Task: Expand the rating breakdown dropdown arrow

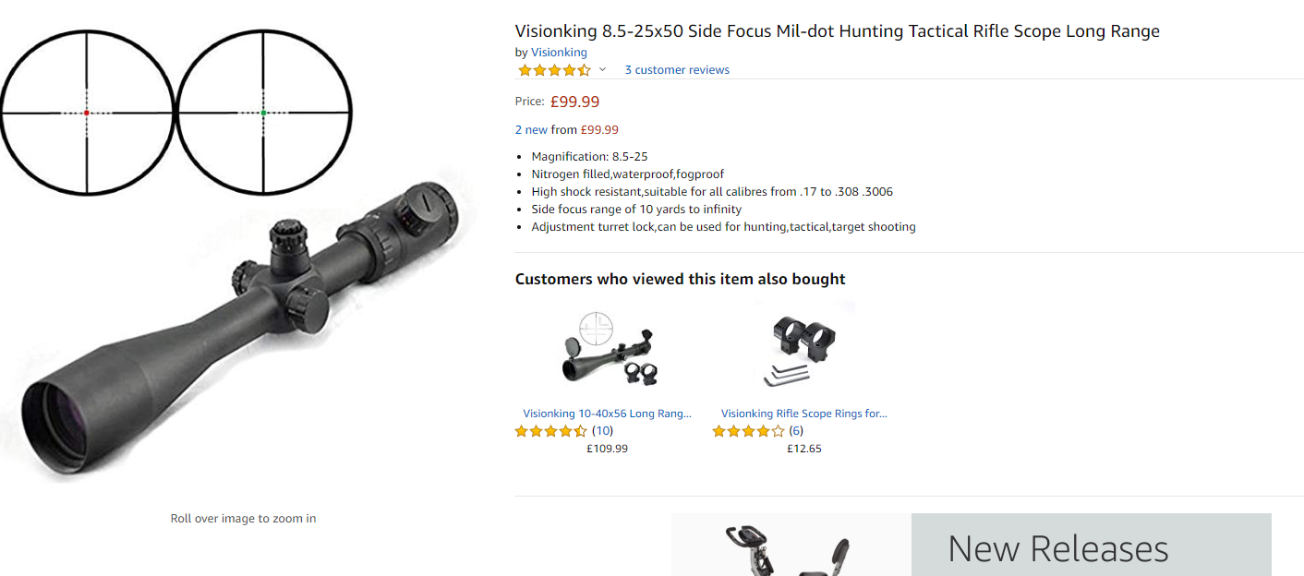Action: tap(602, 70)
